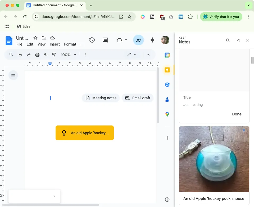This screenshot has height=207, width=254.
Task: Bookmark this page star icon
Action: tap(129, 17)
